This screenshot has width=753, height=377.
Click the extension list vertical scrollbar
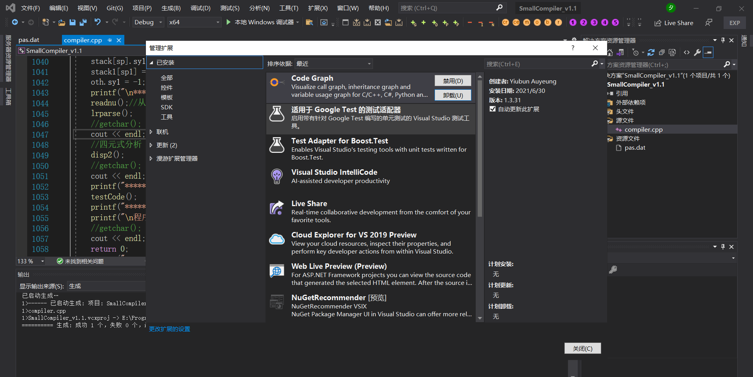(480, 148)
